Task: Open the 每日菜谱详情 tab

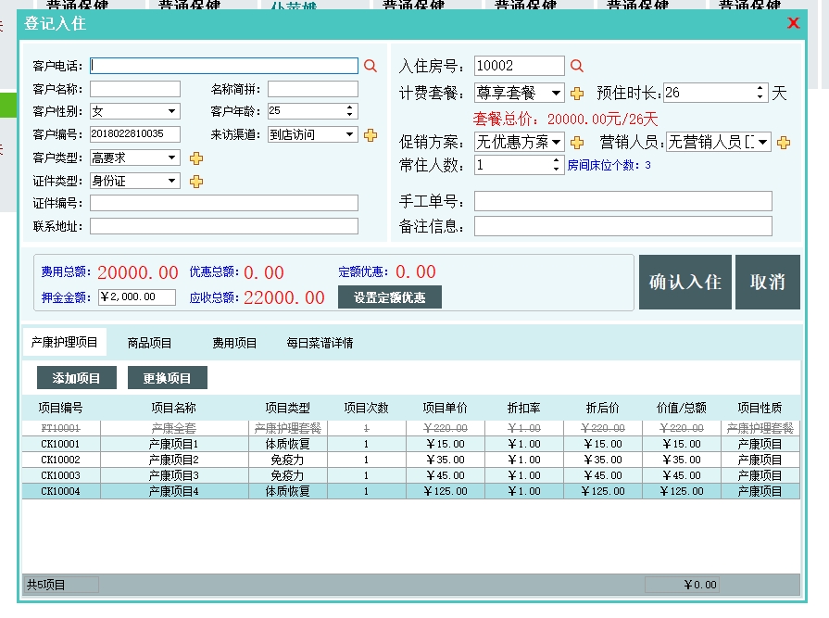Action: [320, 343]
